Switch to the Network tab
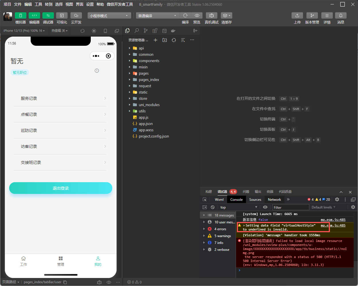Image resolution: width=358 pixels, height=286 pixels. point(274,200)
